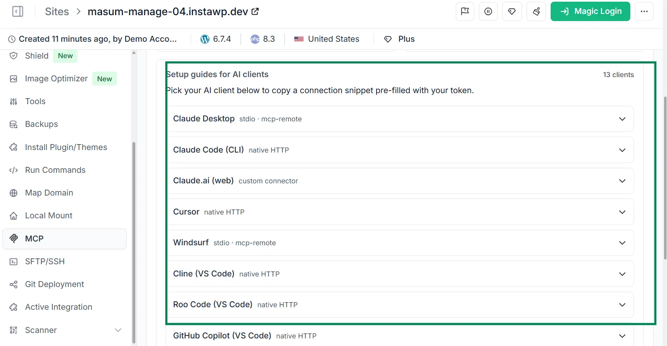The width and height of the screenshot is (667, 346).
Task: Expand the Cursor setup guide
Action: (401, 212)
